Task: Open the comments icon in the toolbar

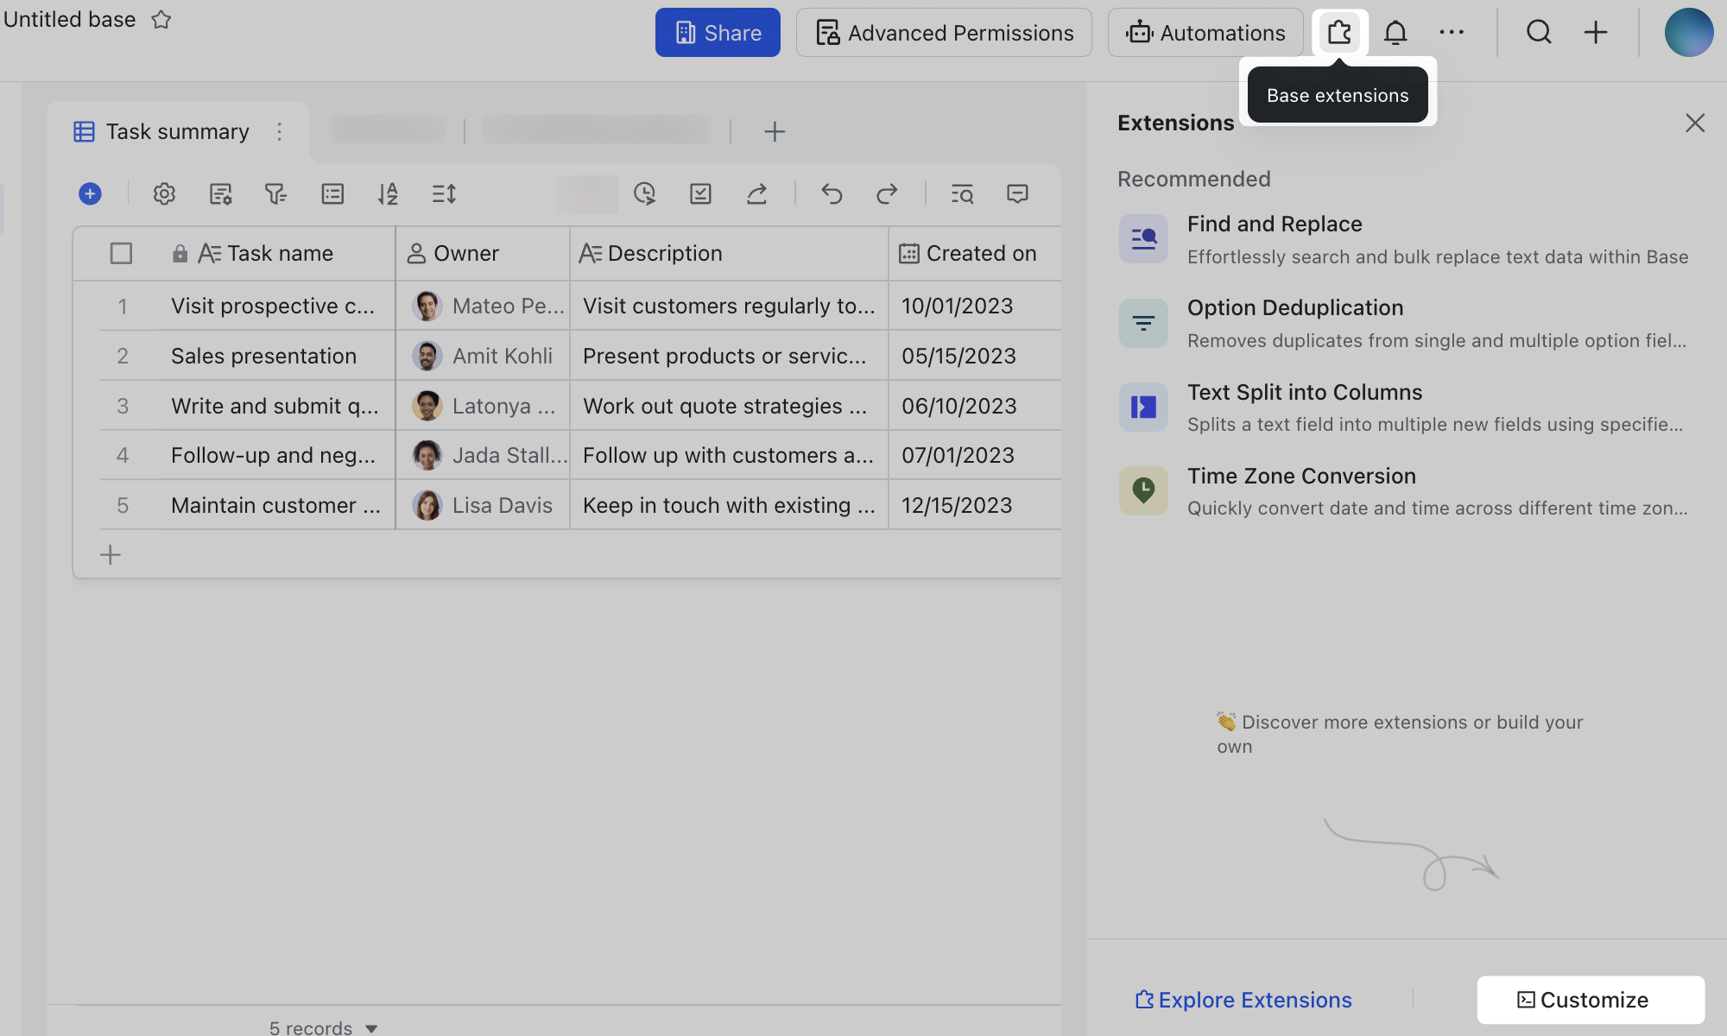Action: tap(1018, 193)
